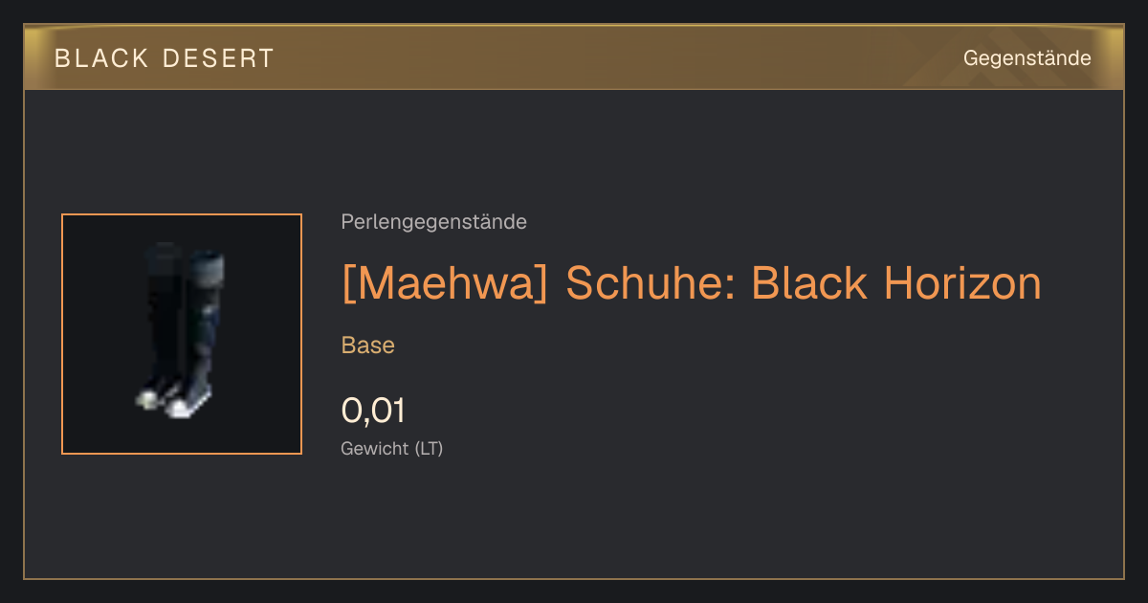
Task: Click the word BLACK in the header
Action: (x=101, y=58)
